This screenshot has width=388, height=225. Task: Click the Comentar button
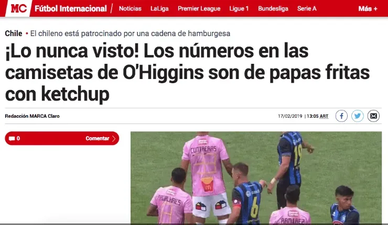[62, 138]
